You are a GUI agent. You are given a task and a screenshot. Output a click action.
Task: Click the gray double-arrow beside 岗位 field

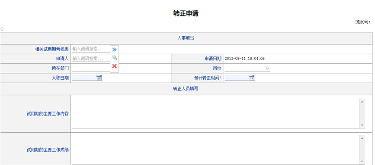pos(267,68)
